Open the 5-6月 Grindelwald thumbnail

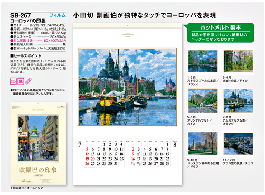(203, 101)
